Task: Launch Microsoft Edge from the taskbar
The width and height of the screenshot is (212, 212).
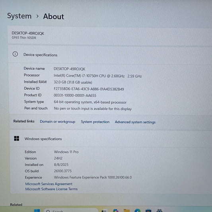Action: (138, 211)
